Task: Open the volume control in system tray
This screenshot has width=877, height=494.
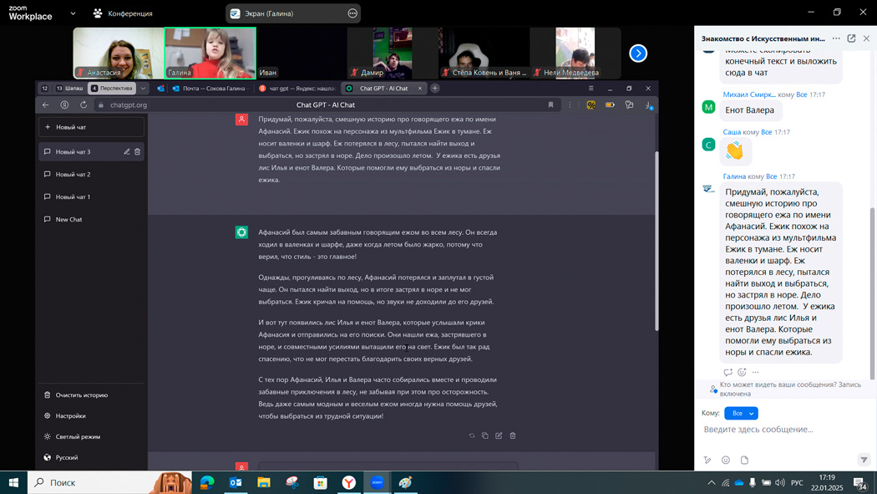Action: pyautogui.click(x=780, y=482)
